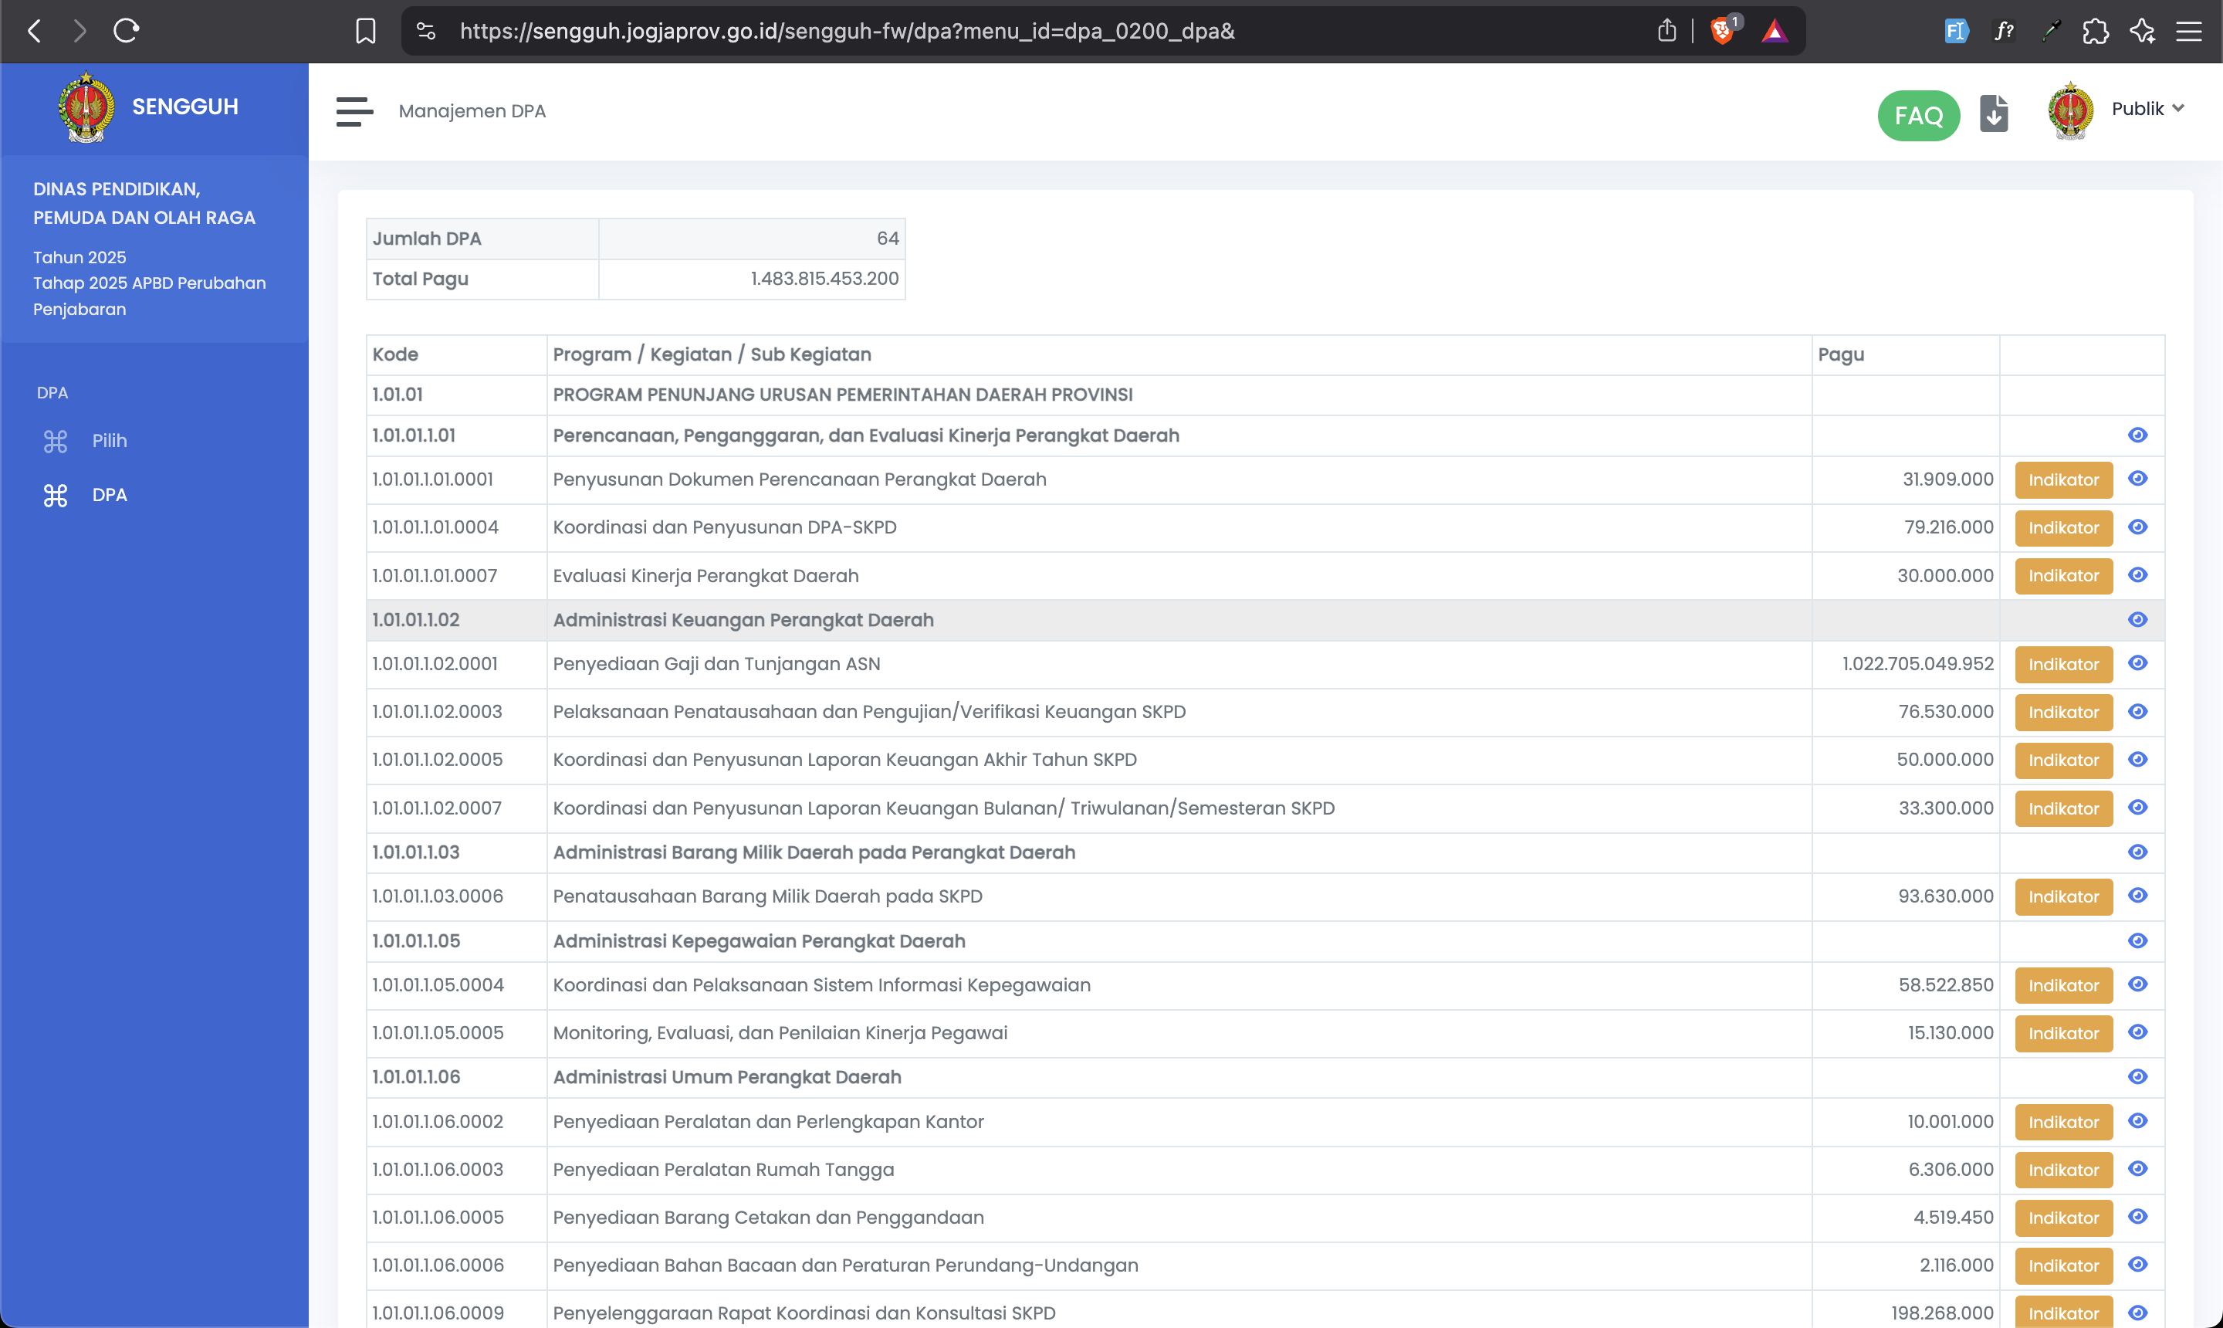Viewport: 2223px width, 1328px height.
Task: View details for Penyusunan Dokumen Perencanaan
Action: [2137, 479]
